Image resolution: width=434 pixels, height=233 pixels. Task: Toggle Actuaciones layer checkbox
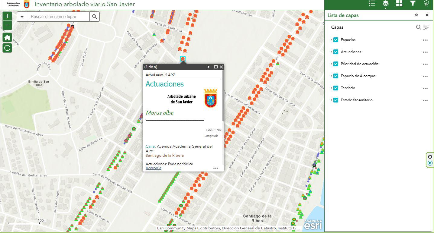[335, 52]
